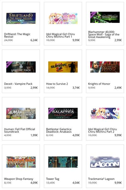Click the Trackmania Lagoon banner image
Screen dimensions: 126x190
(105, 162)
